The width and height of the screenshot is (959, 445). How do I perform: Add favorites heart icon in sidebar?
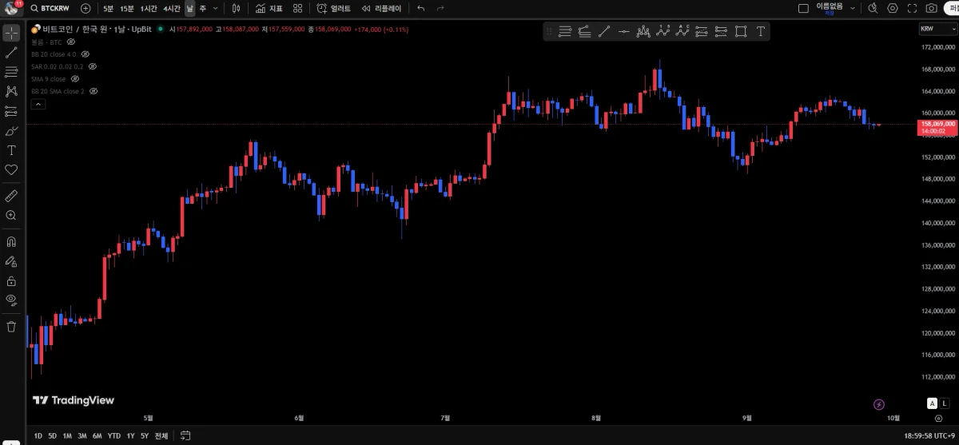[x=11, y=169]
